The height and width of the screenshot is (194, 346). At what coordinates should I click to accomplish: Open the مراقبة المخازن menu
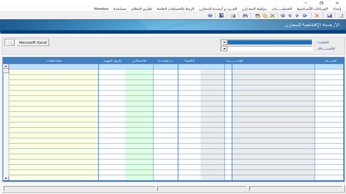(254, 9)
